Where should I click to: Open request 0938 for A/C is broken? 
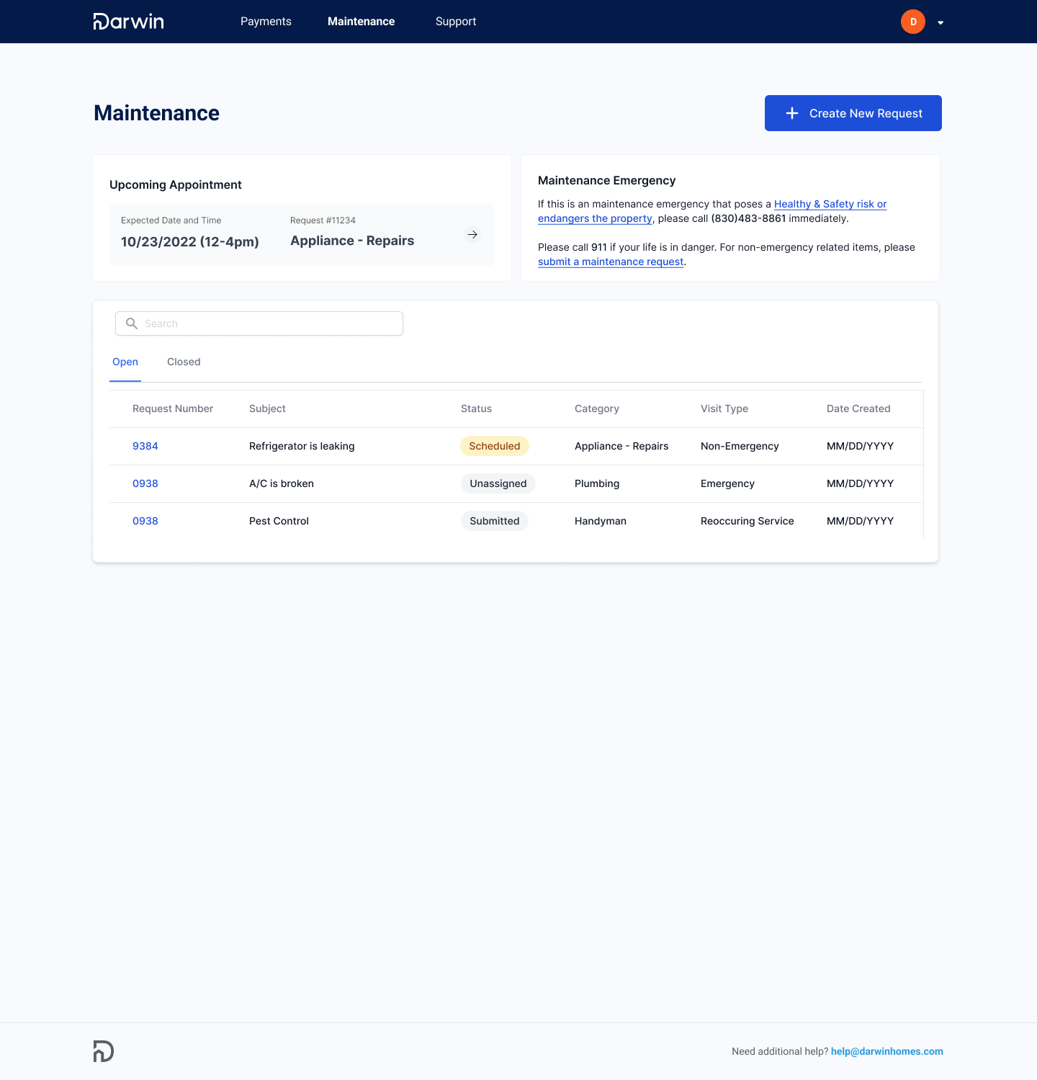click(145, 483)
